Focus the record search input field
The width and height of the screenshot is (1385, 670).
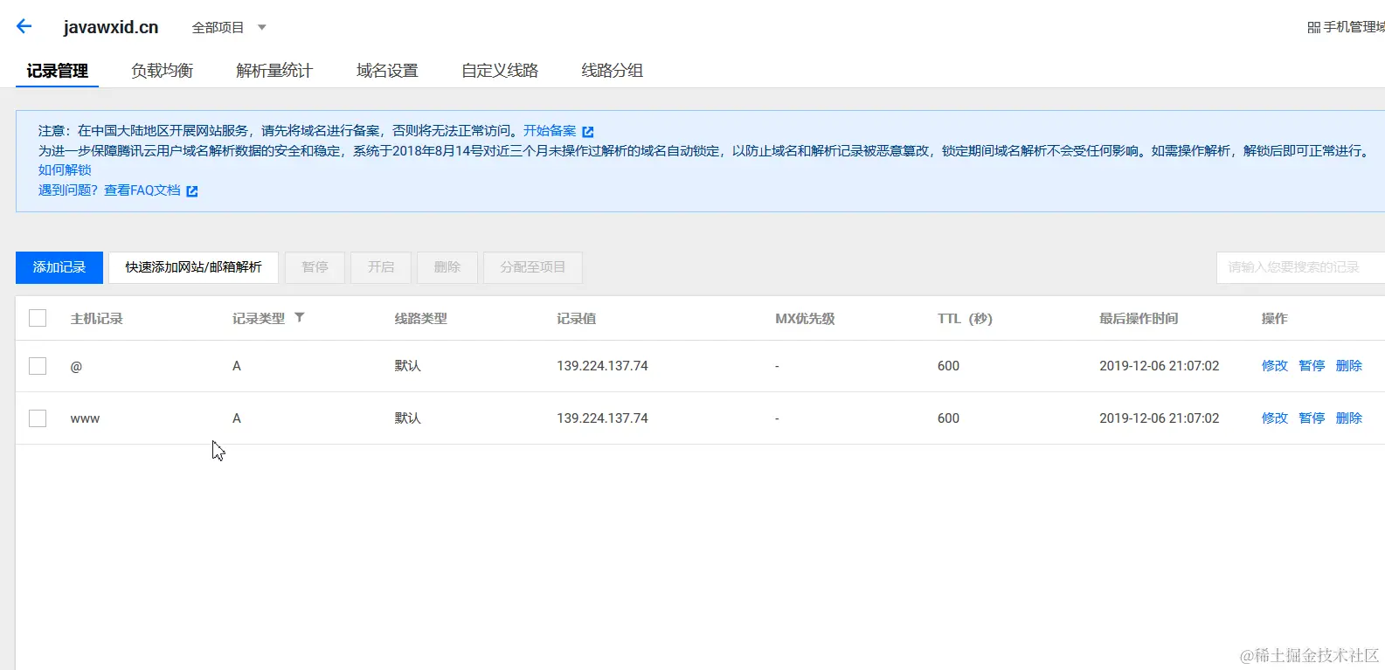pyautogui.click(x=1300, y=267)
